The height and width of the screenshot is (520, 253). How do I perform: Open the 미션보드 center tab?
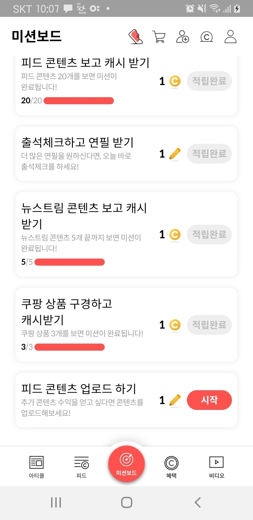127,464
